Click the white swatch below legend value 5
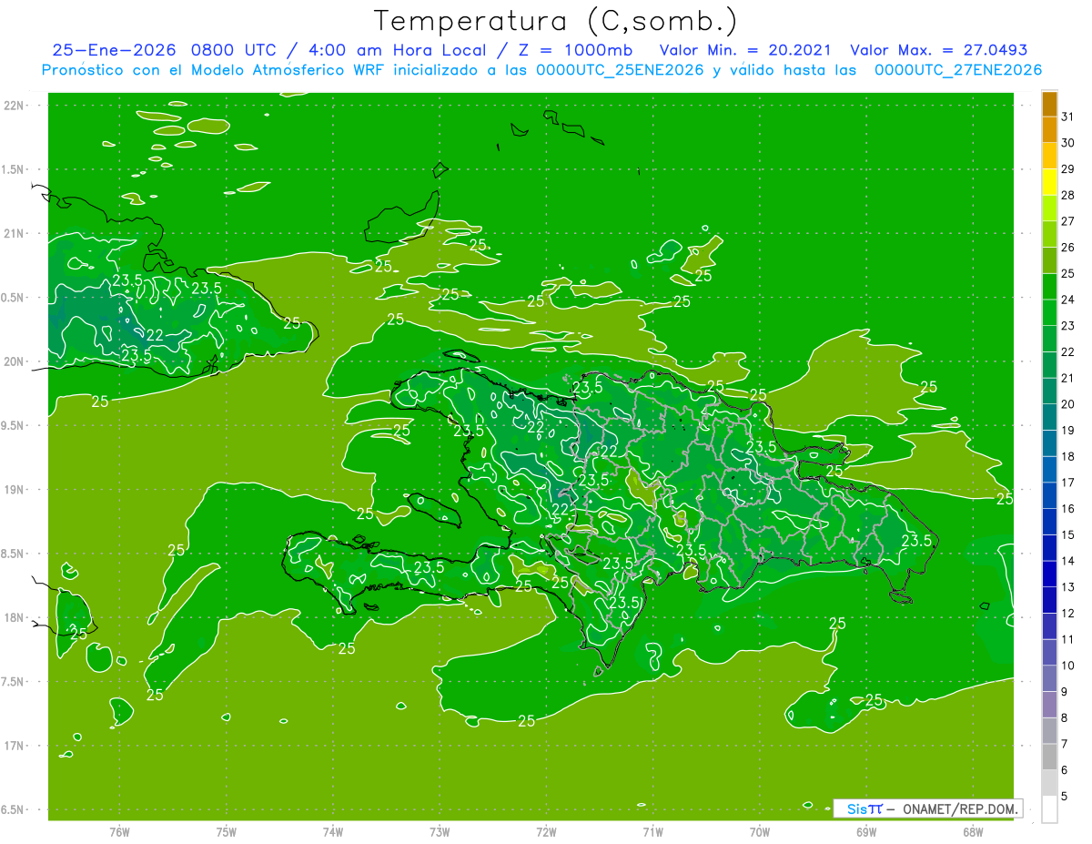Screen dimensions: 1092x844 (1049, 809)
